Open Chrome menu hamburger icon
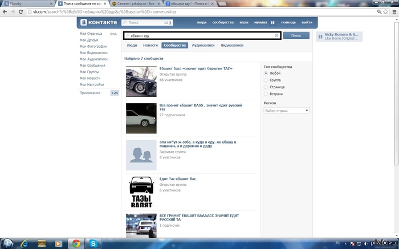This screenshot has width=399, height=249. (x=394, y=12)
